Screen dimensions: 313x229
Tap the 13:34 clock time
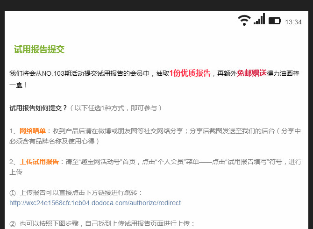pyautogui.click(x=293, y=22)
